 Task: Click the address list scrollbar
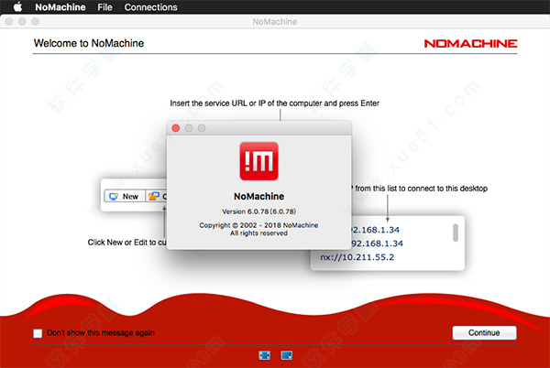coord(456,233)
